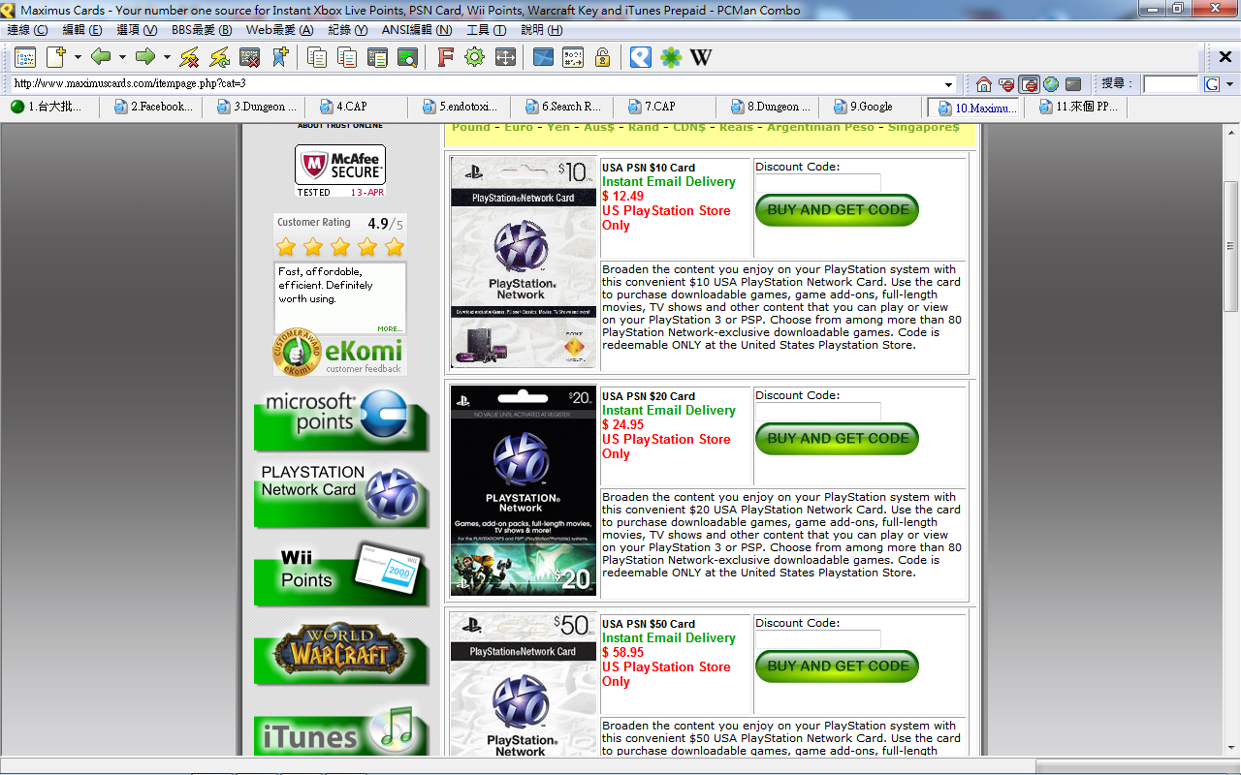Go forward with the green right arrow

click(x=145, y=57)
